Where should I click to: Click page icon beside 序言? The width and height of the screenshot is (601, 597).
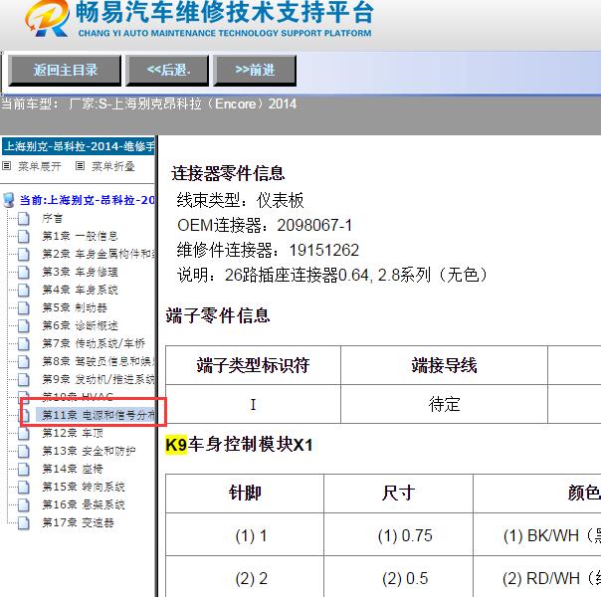tap(24, 218)
